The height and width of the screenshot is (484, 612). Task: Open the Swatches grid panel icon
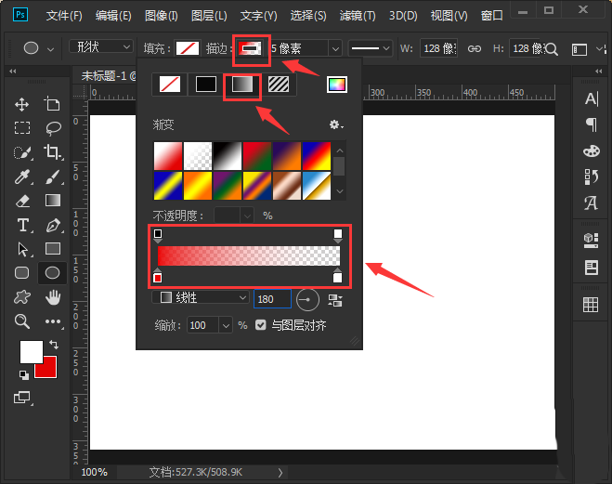coord(591,305)
